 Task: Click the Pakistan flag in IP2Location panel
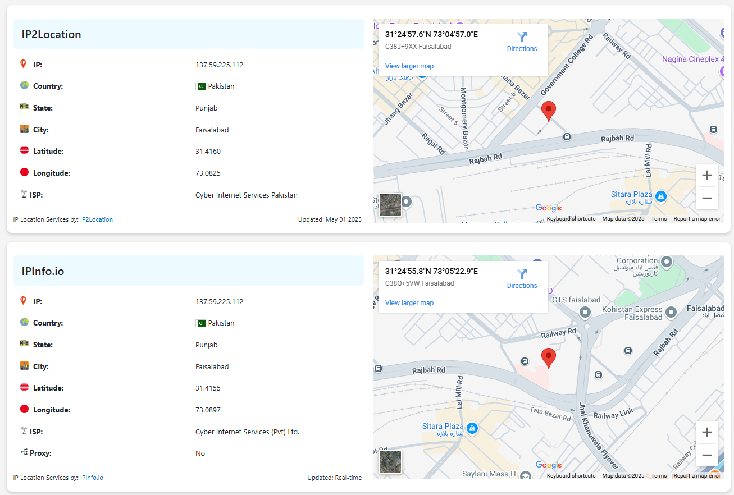click(x=200, y=86)
